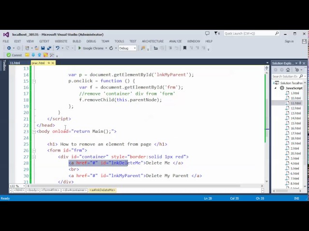
Task: Collapse the JavaScript project node
Action: pos(276,88)
